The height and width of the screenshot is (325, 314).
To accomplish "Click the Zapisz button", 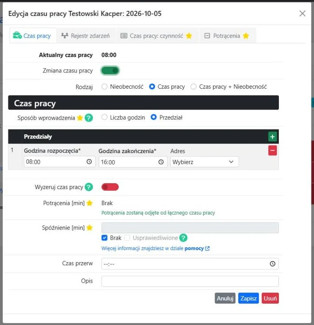I will (248, 298).
